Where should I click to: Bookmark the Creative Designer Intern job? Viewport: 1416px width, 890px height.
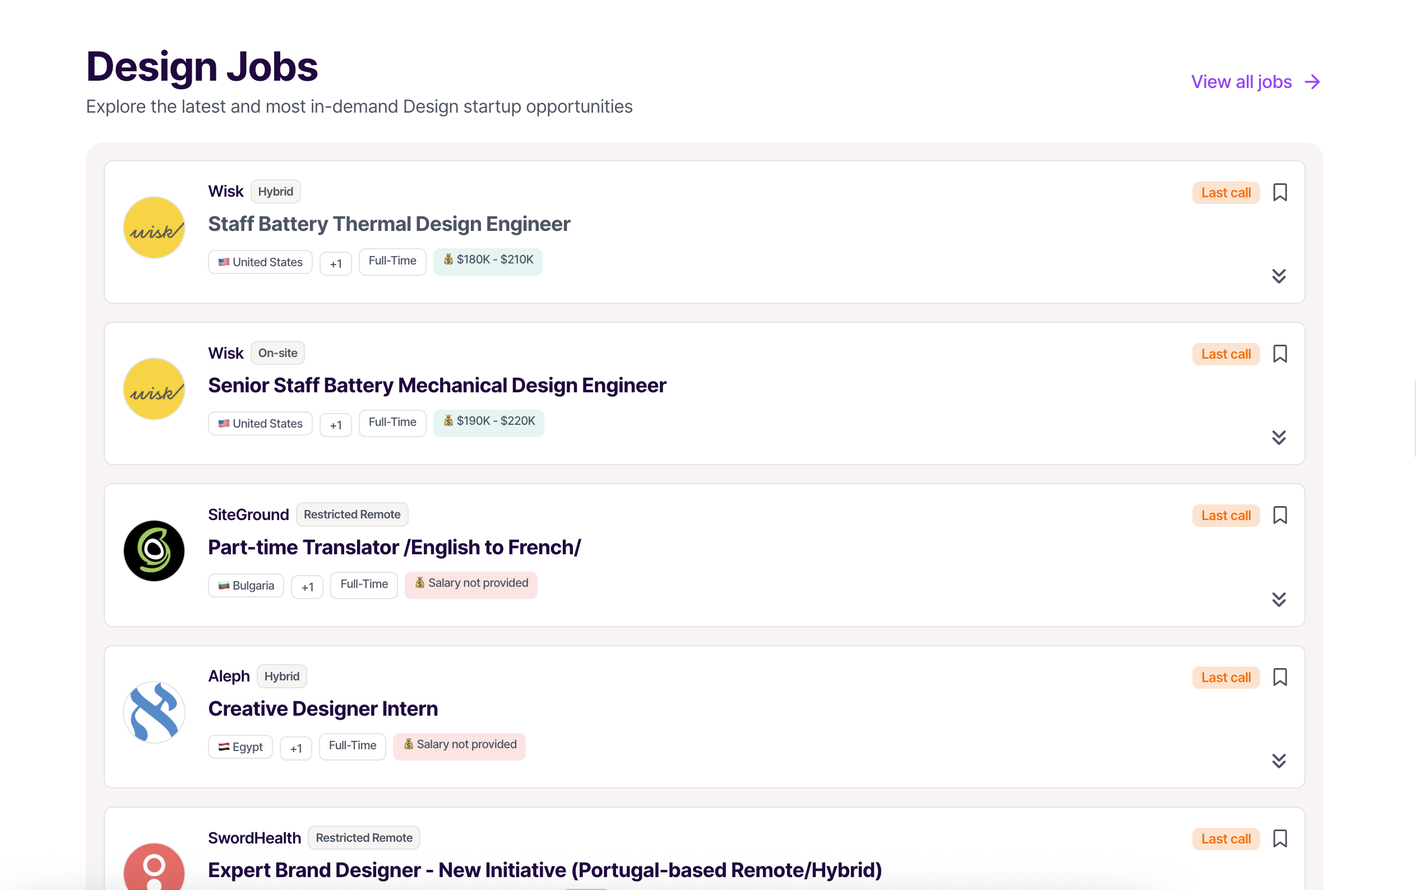point(1281,676)
